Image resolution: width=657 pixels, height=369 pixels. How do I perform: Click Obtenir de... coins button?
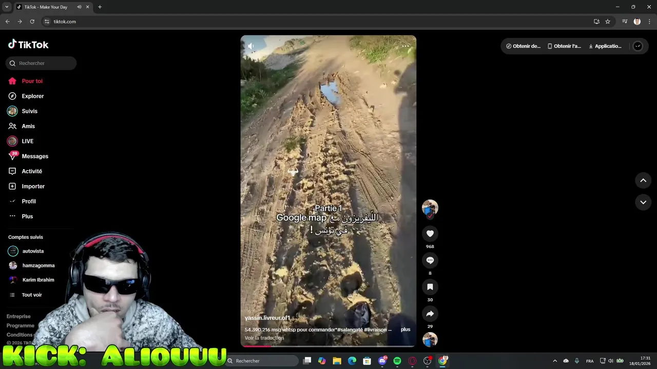click(x=523, y=46)
